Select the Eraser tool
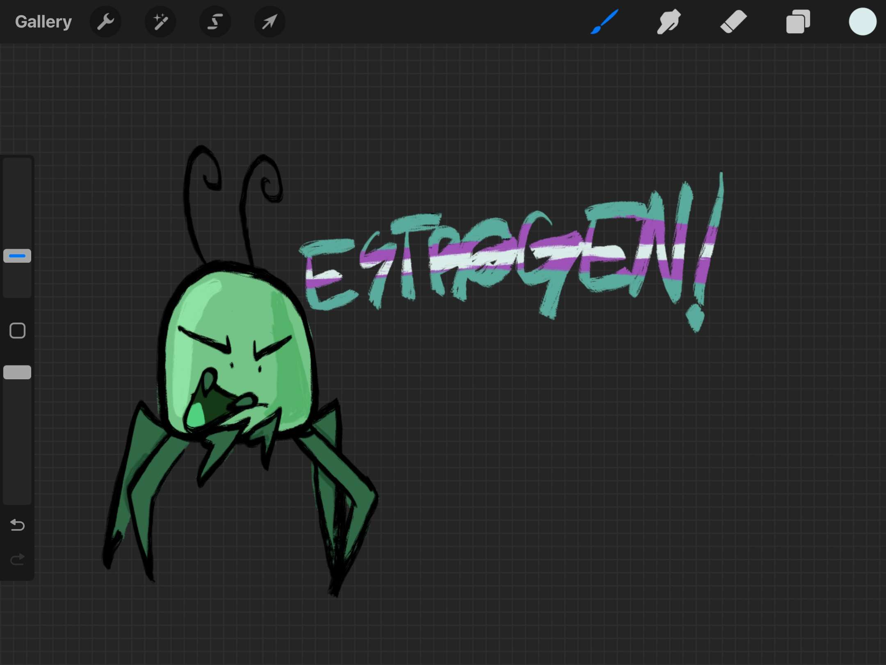 tap(733, 22)
